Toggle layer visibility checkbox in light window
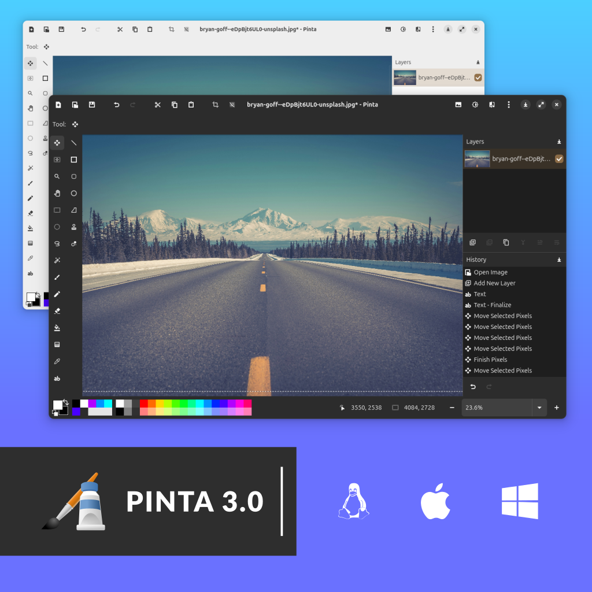This screenshot has width=592, height=592. click(x=478, y=77)
